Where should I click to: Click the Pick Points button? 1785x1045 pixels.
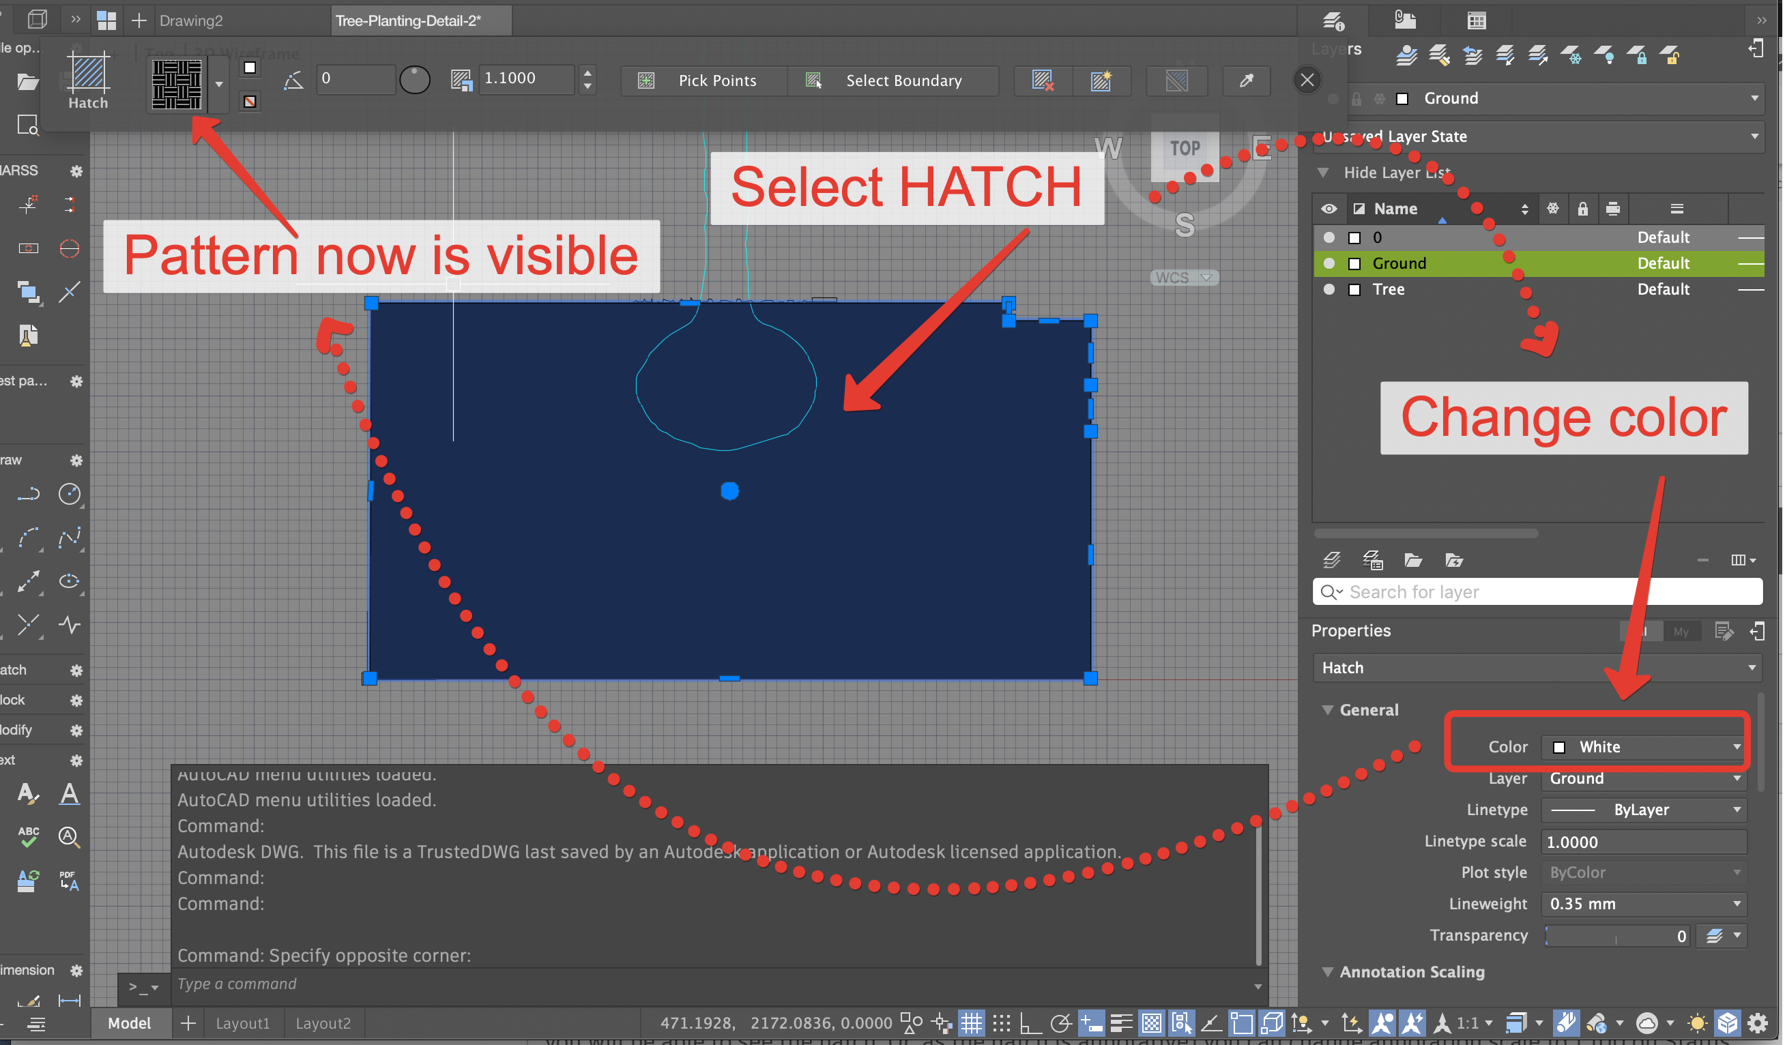coord(716,80)
